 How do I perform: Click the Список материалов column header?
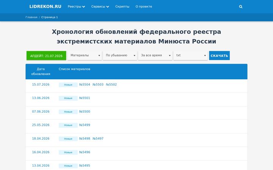[74, 69]
